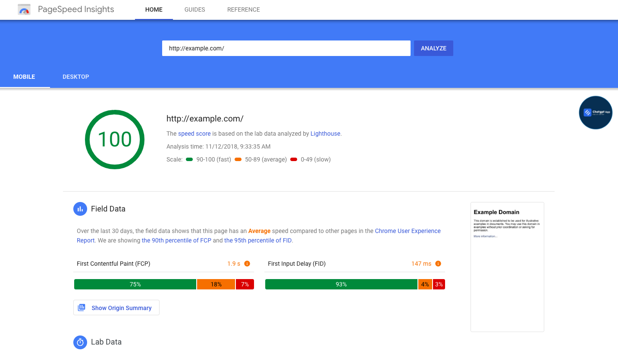Viewport: 618px width, 351px height.
Task: Click the 100 score gauge circle
Action: 115,140
